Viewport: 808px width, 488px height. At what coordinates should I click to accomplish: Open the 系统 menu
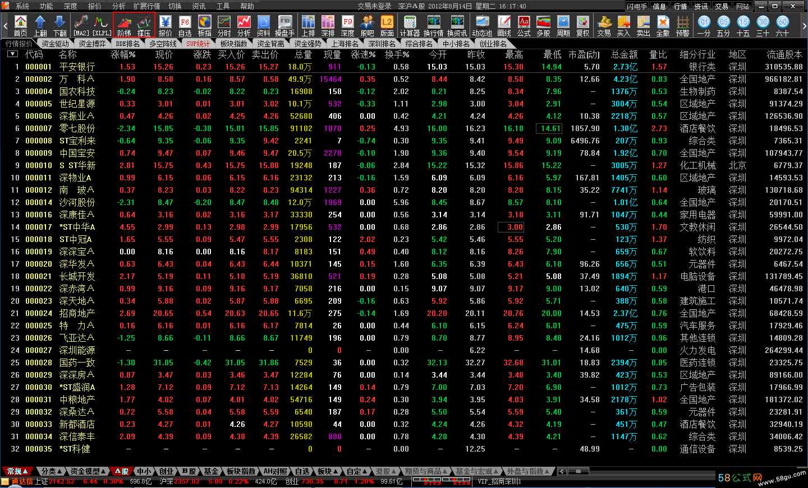point(22,6)
